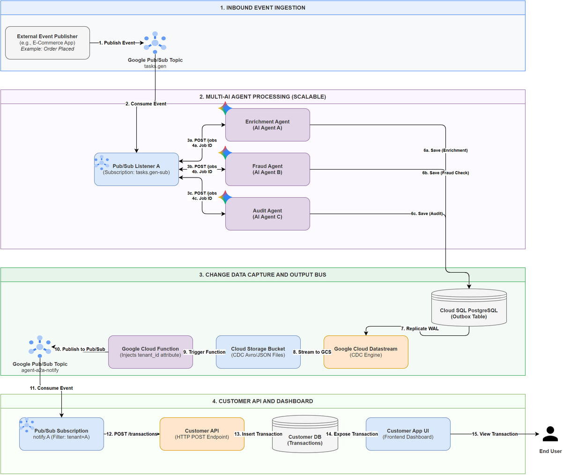Viewport: 563px width, 475px height.
Task: Select the Customer API node
Action: point(202,434)
